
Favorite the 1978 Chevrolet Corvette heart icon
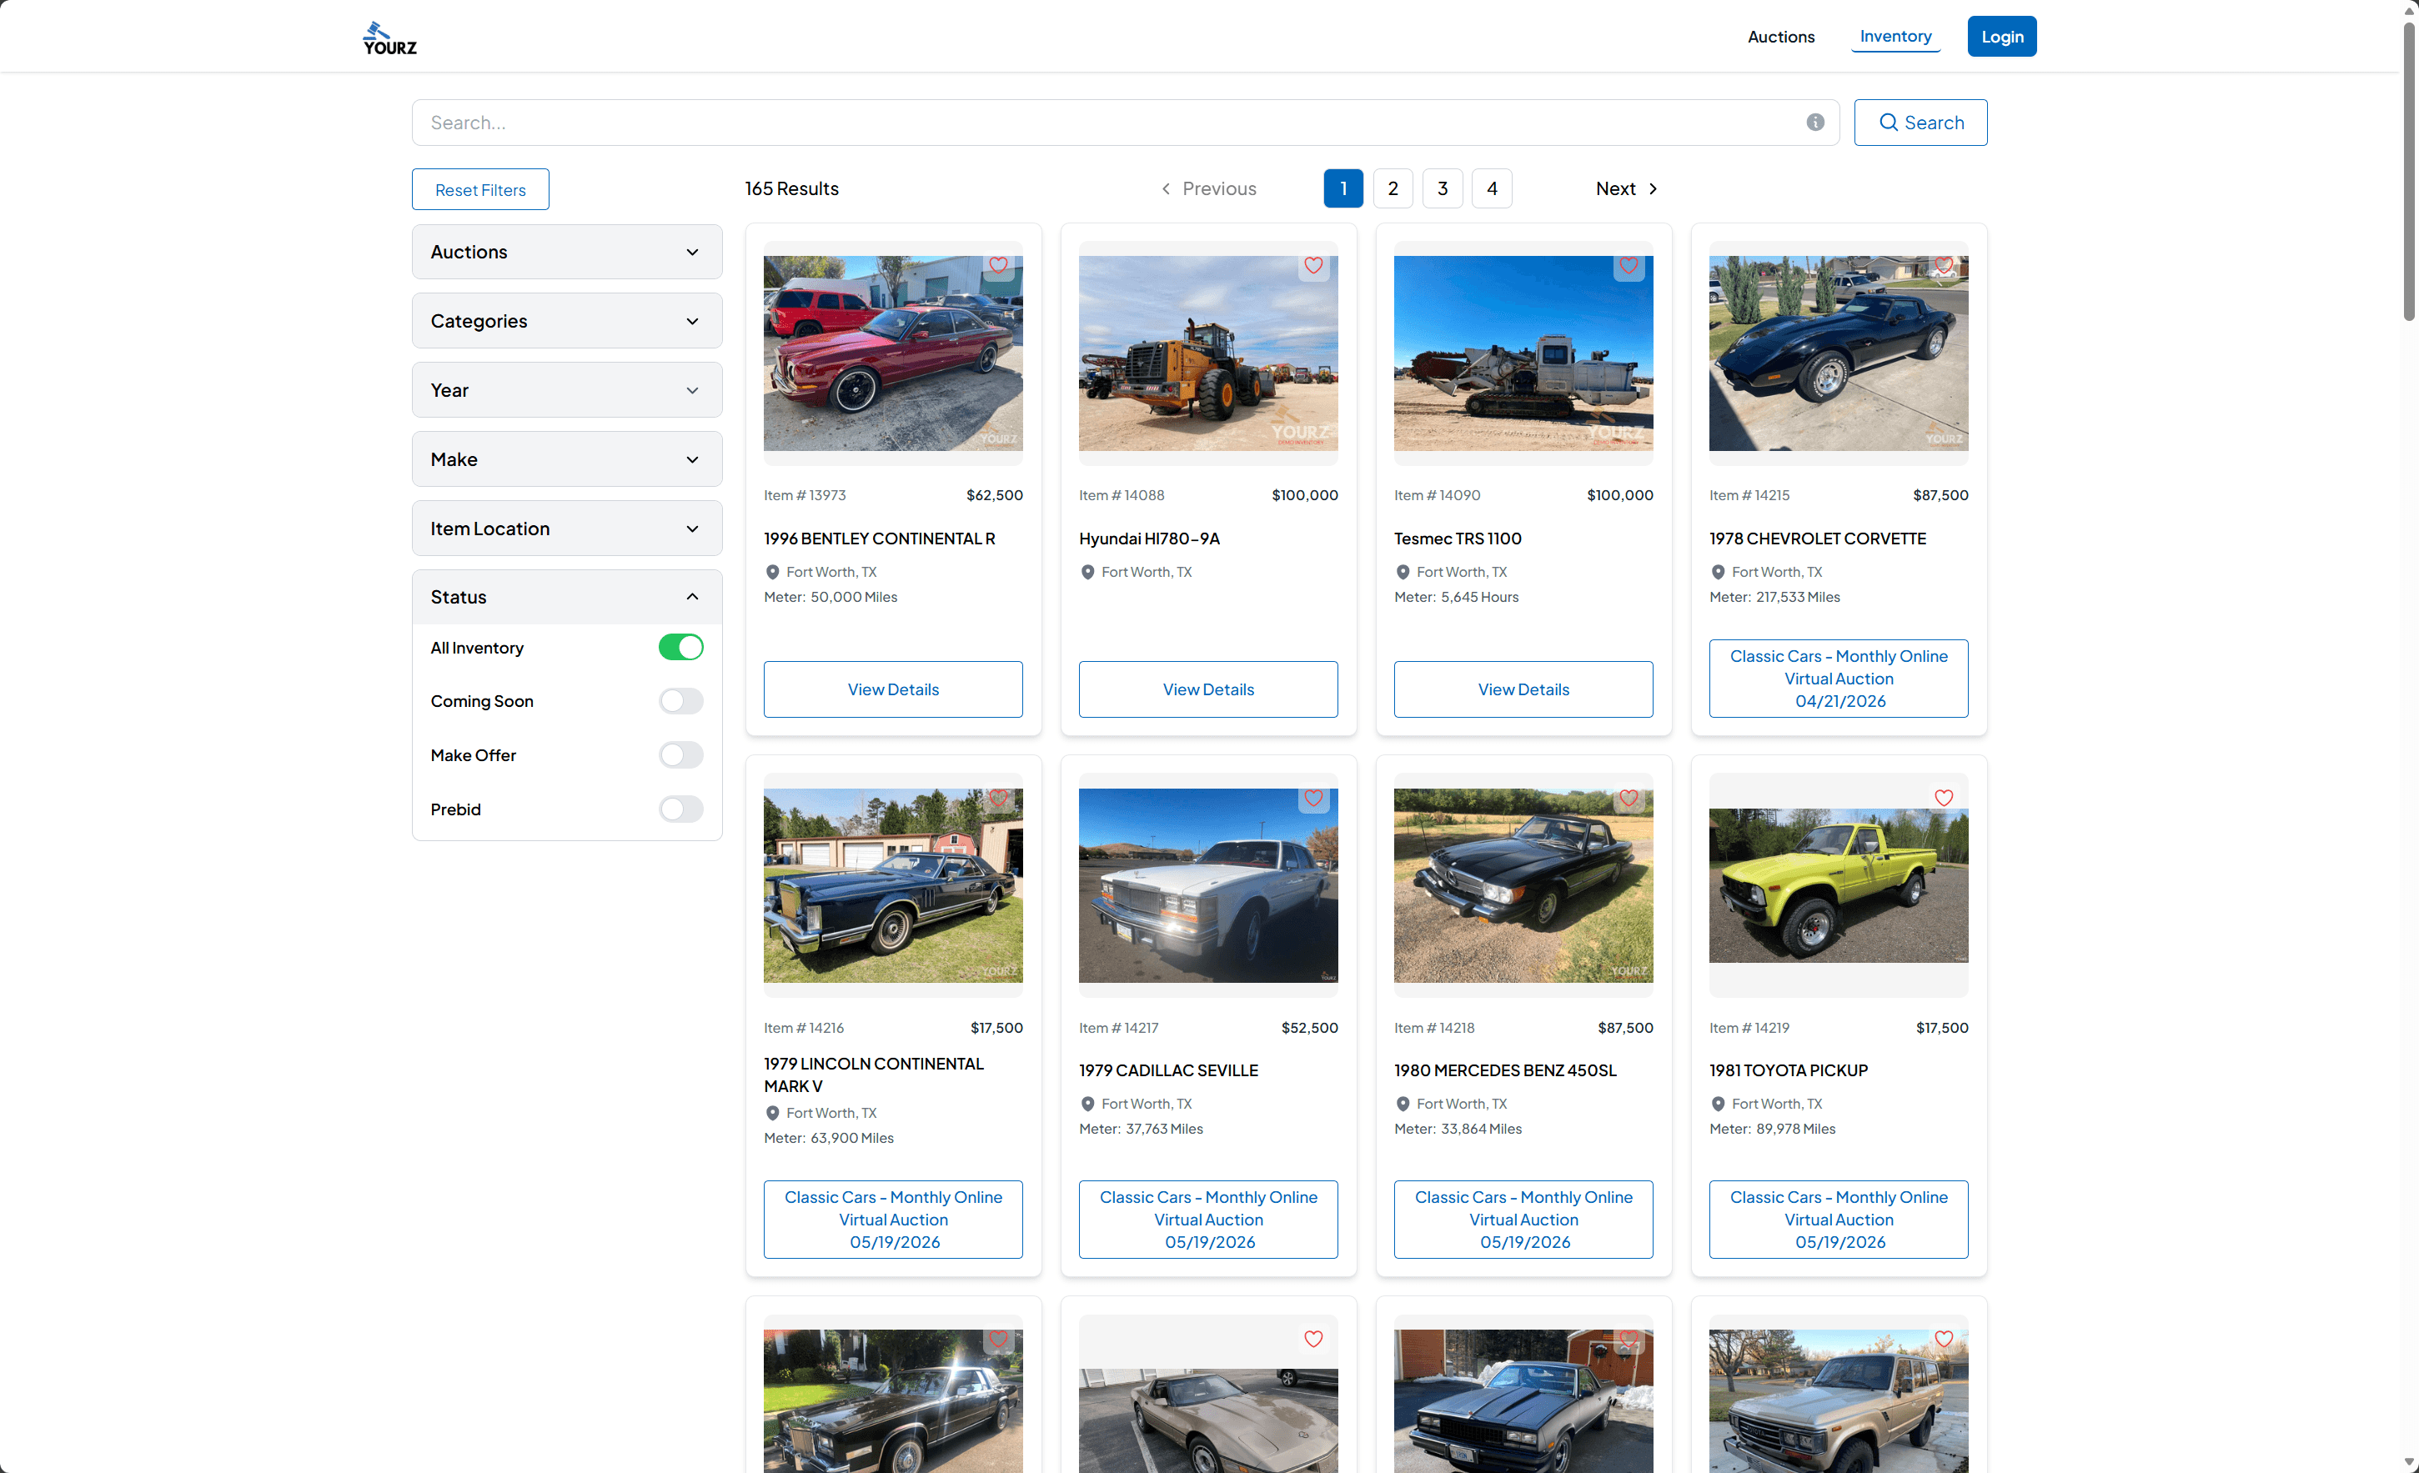pyautogui.click(x=1943, y=265)
